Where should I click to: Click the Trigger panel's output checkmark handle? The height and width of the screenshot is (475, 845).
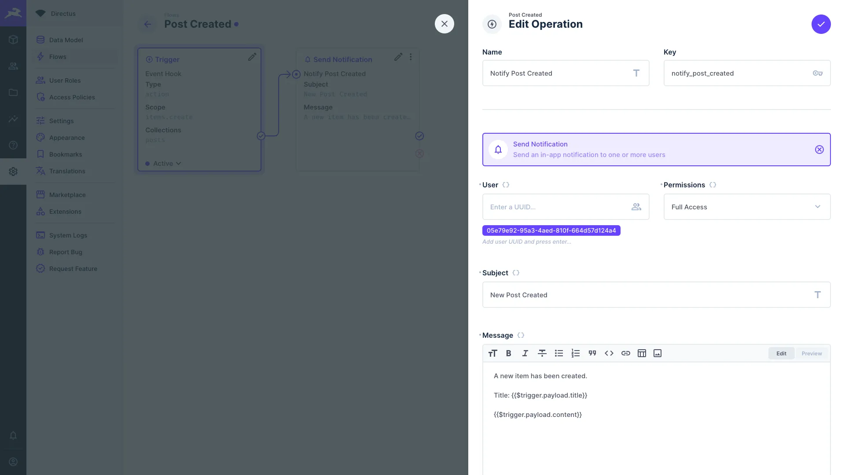(261, 136)
